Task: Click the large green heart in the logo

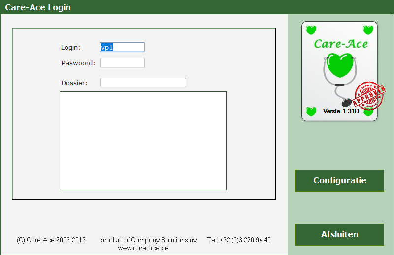Action: coord(339,66)
